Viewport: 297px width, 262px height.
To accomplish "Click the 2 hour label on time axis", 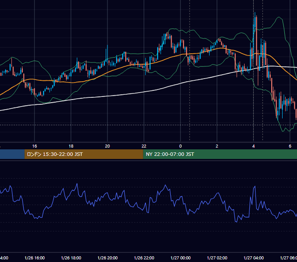I will [x=217, y=146].
